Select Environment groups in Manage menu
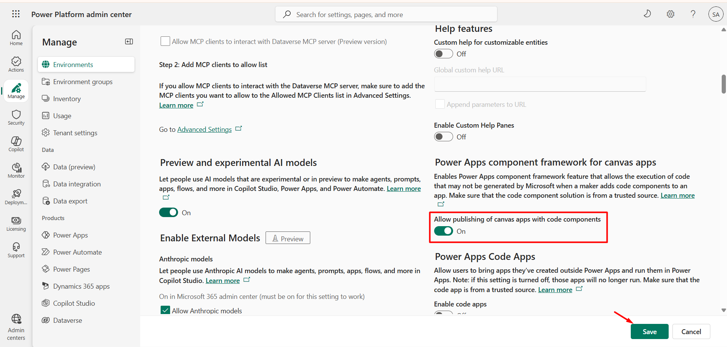The width and height of the screenshot is (727, 347). tap(83, 82)
